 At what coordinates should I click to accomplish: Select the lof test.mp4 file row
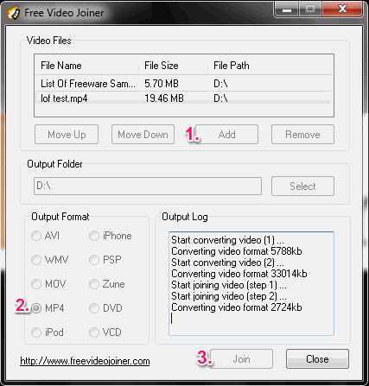pyautogui.click(x=184, y=98)
